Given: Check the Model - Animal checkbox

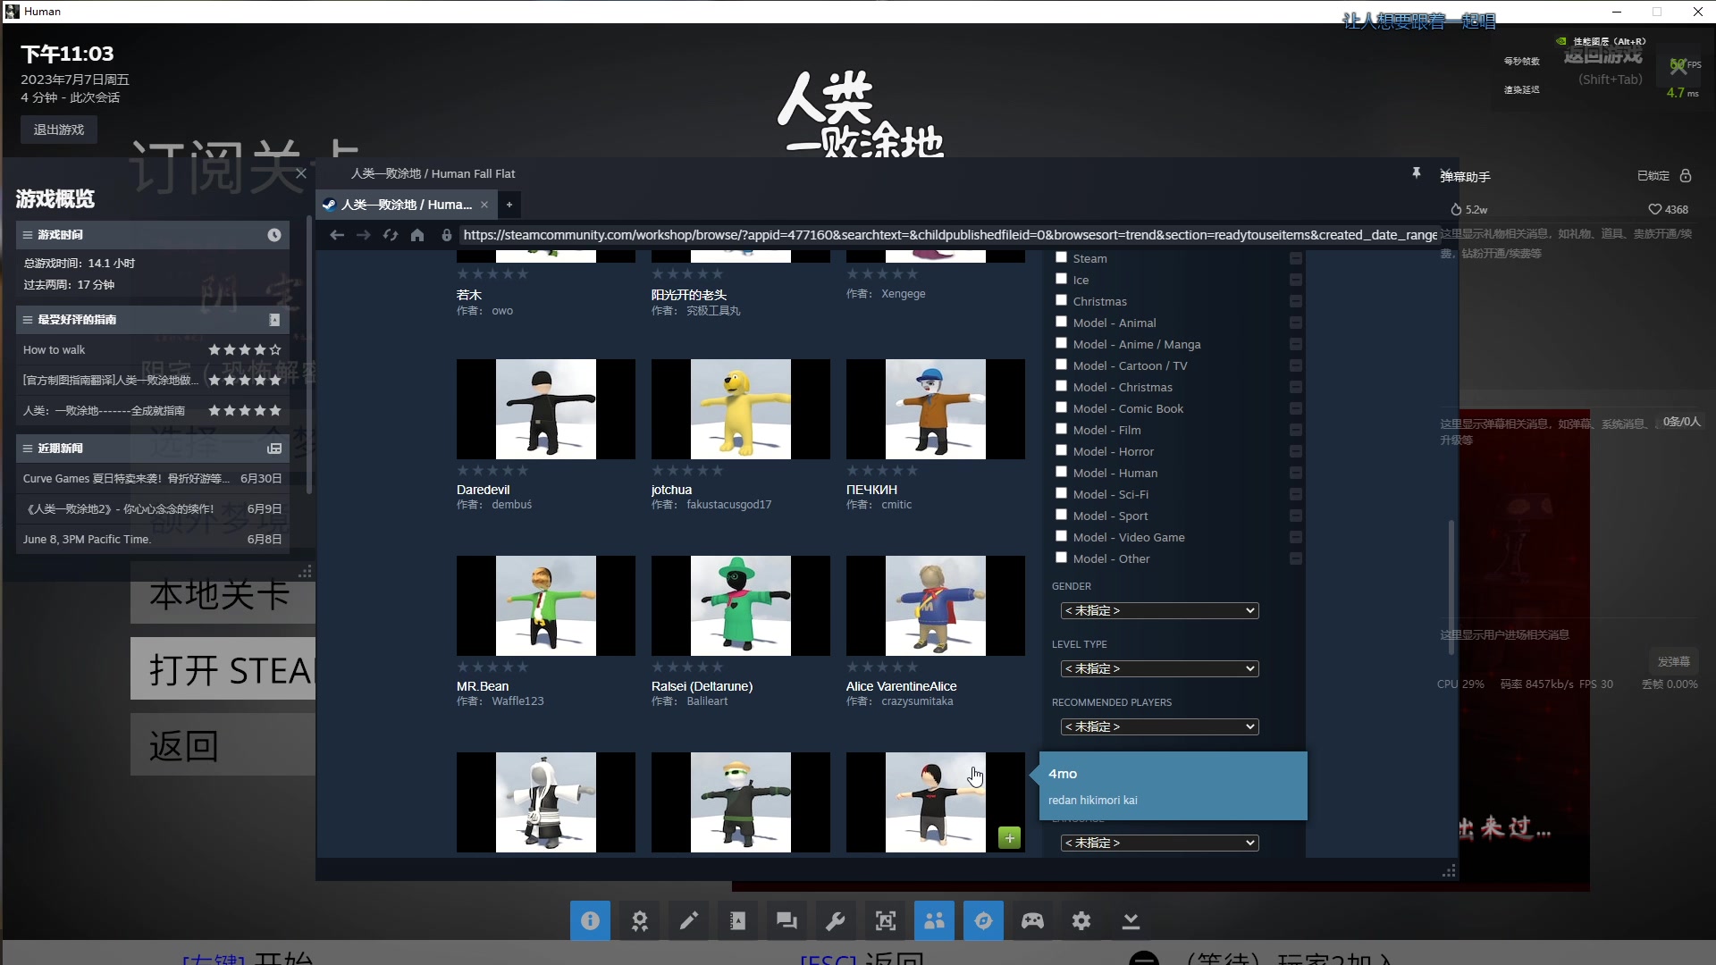Looking at the screenshot, I should (1062, 322).
